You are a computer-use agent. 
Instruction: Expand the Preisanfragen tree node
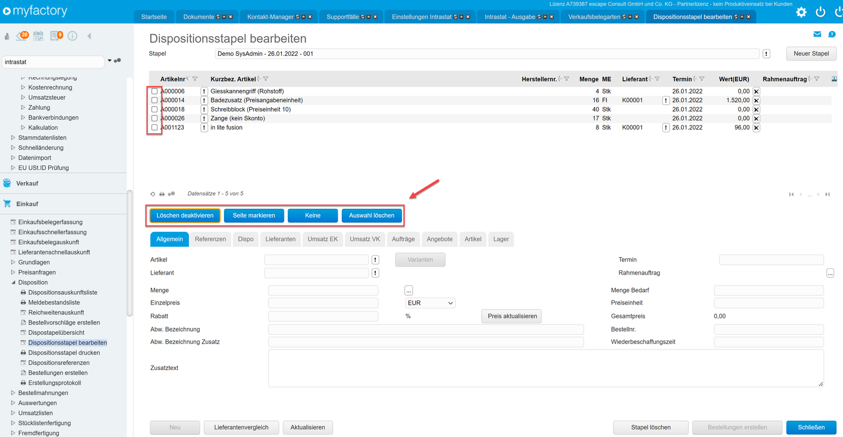click(13, 273)
